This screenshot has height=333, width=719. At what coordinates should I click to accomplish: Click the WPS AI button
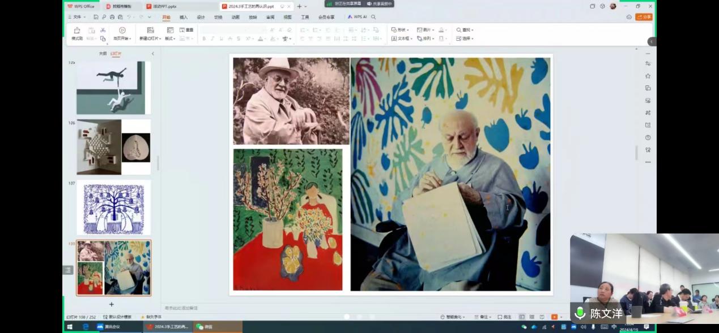pyautogui.click(x=358, y=17)
